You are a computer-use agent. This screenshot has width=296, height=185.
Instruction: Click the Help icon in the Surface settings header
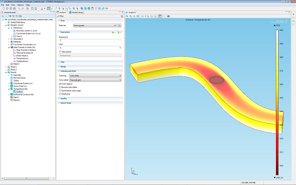coord(122,16)
